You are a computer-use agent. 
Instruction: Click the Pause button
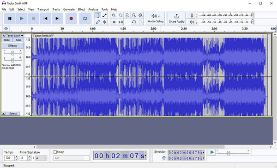[10, 19]
